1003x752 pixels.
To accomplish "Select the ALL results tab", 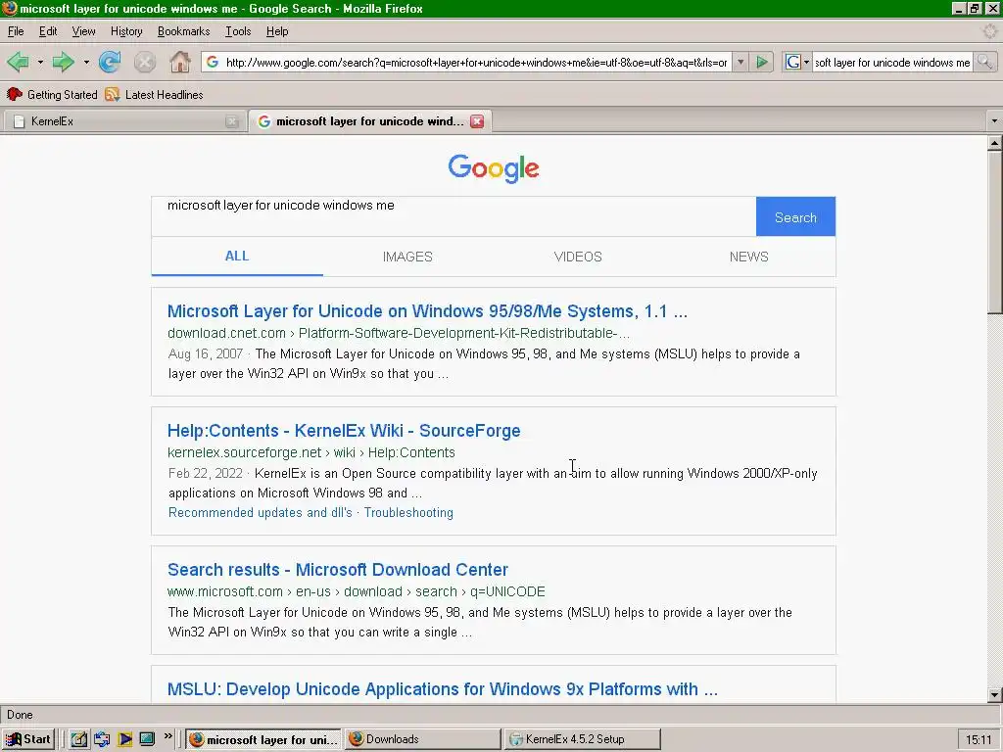I will (237, 257).
